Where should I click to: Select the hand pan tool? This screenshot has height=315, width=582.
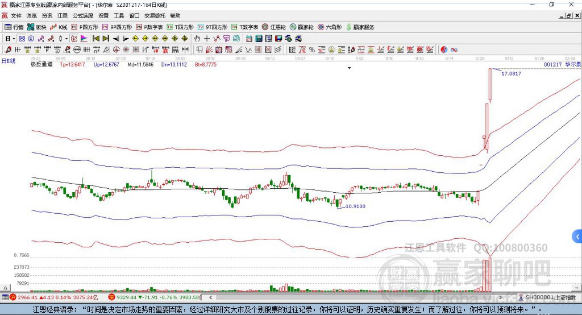coord(197,39)
